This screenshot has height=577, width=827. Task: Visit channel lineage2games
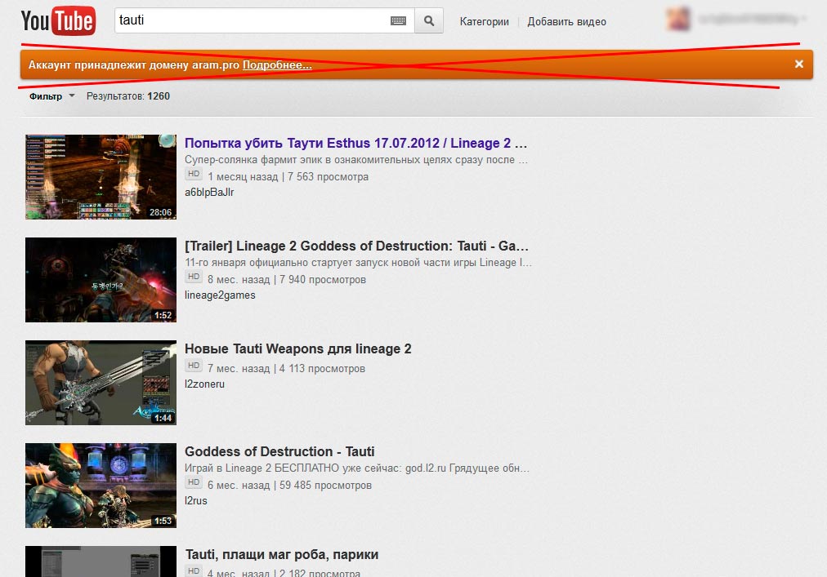tap(220, 295)
